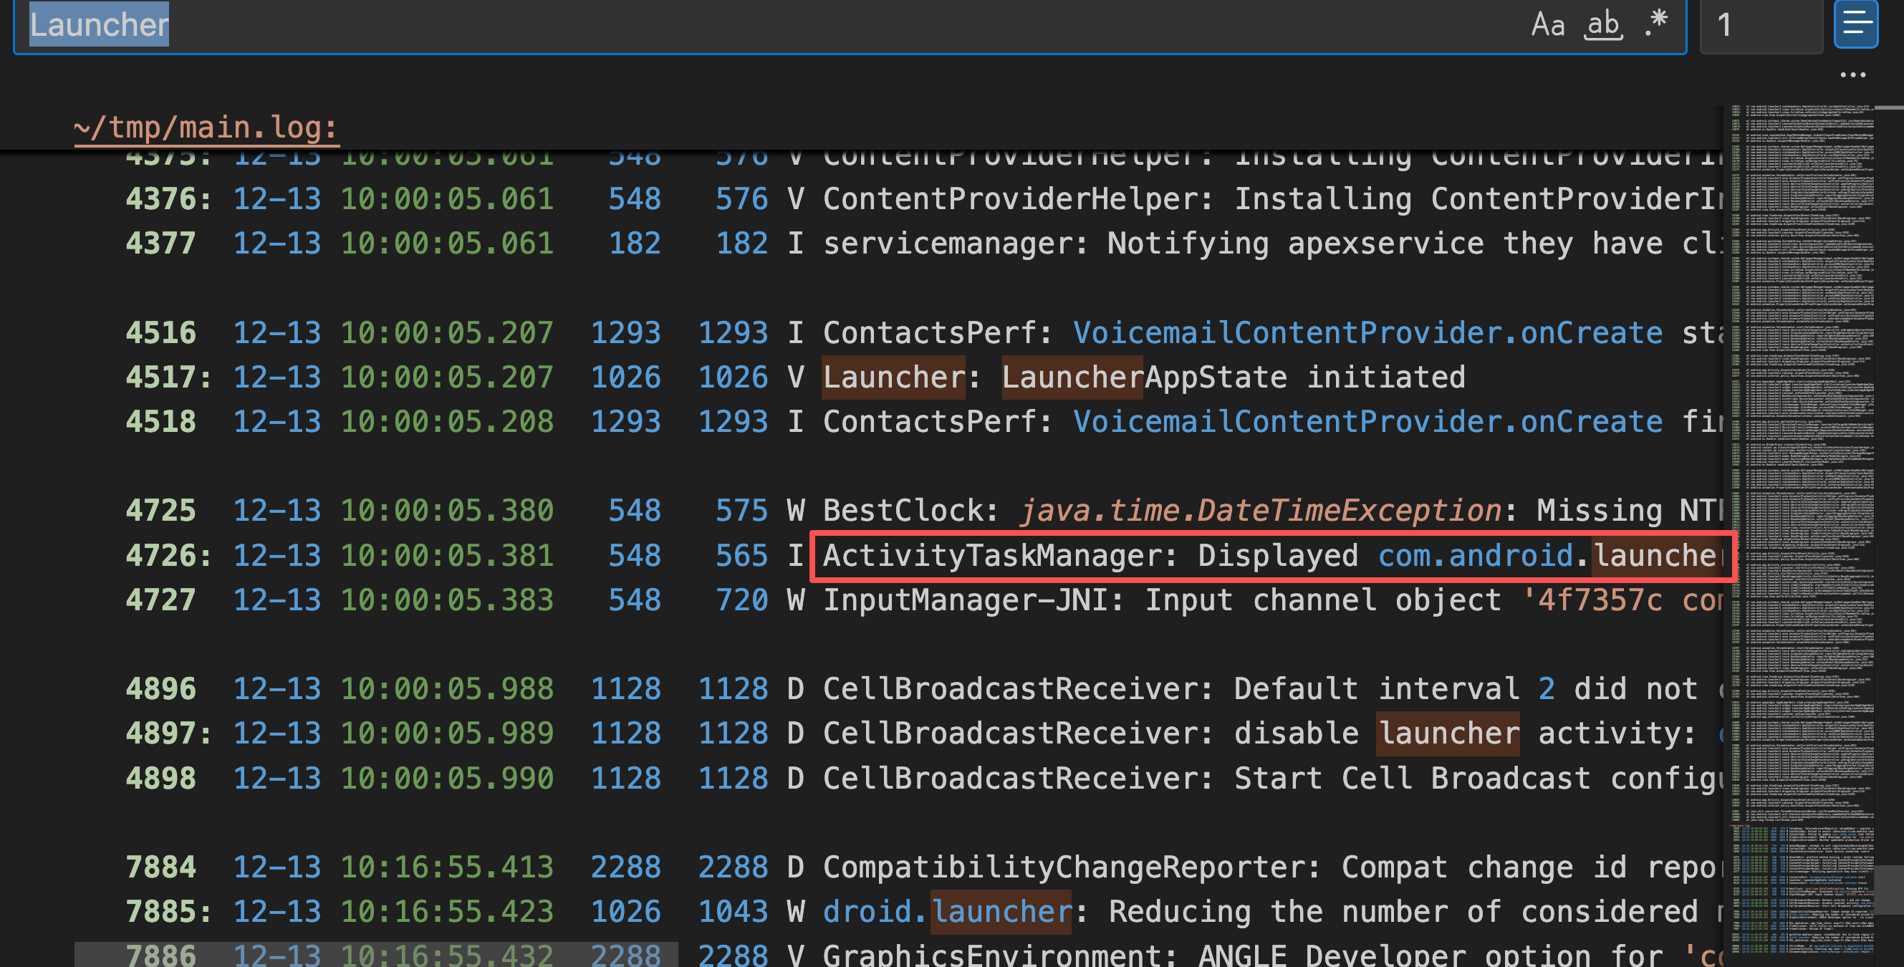Toggle the Use Regular Expression icon
Screen dimensions: 1904x967
(x=1656, y=22)
